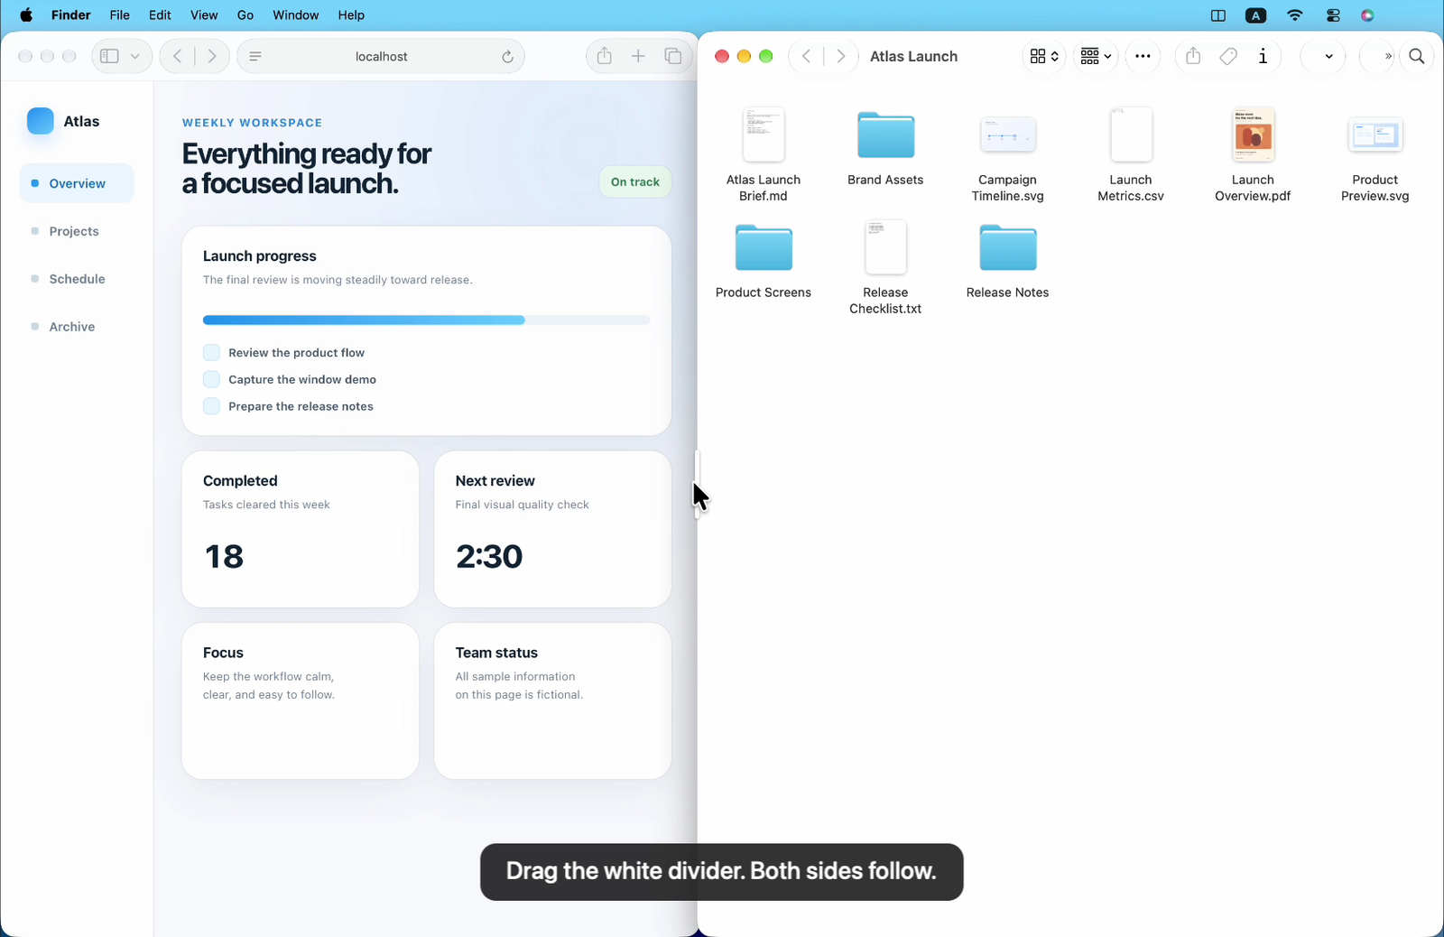Go back in the Safari window
Viewport: 1444px width, 937px height.
coord(178,56)
